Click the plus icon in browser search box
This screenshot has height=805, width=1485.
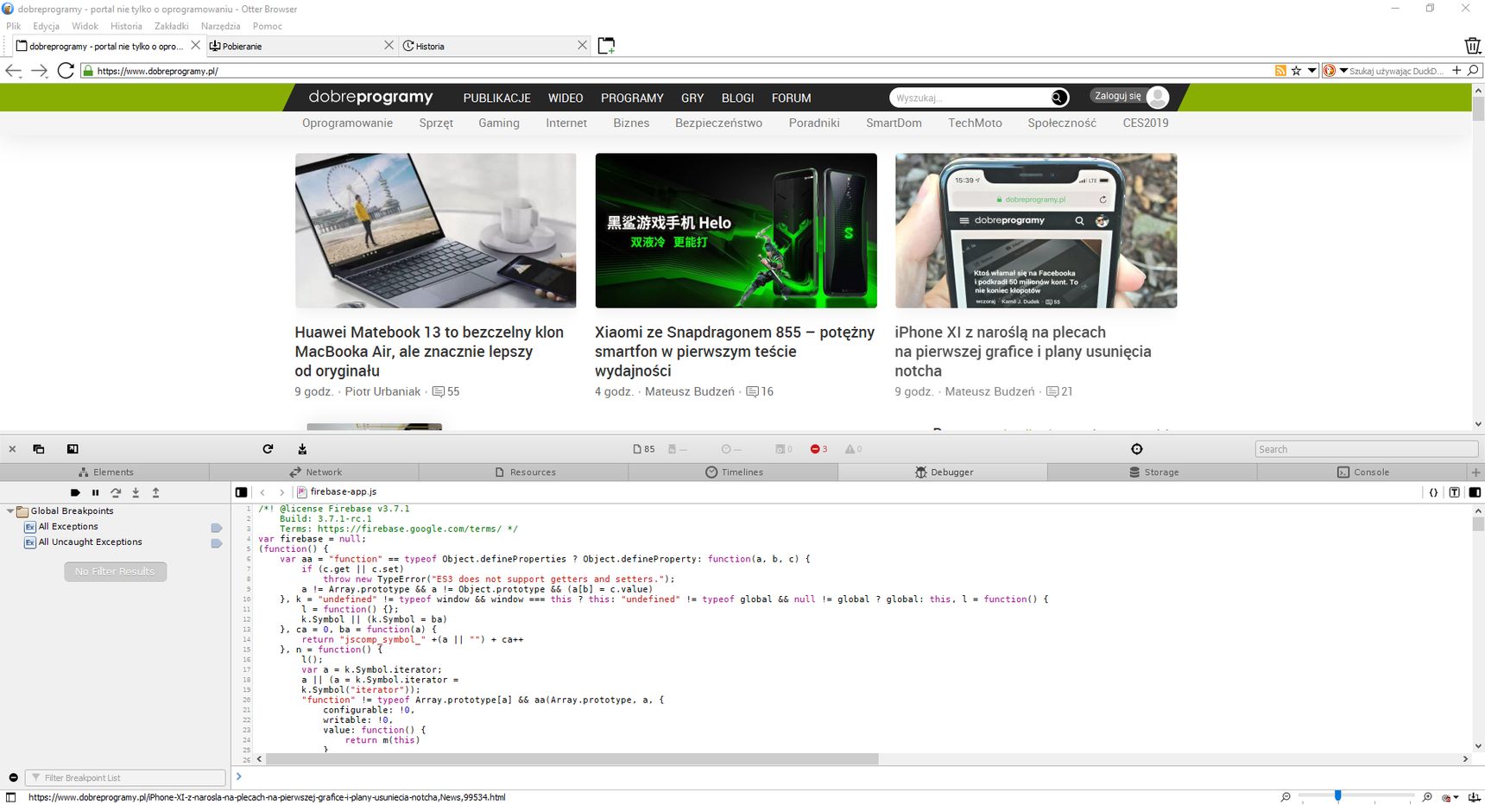pyautogui.click(x=1457, y=71)
